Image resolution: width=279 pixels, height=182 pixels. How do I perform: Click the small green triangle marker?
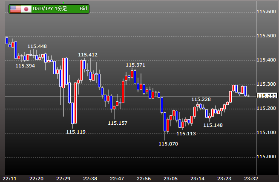[63, 3]
